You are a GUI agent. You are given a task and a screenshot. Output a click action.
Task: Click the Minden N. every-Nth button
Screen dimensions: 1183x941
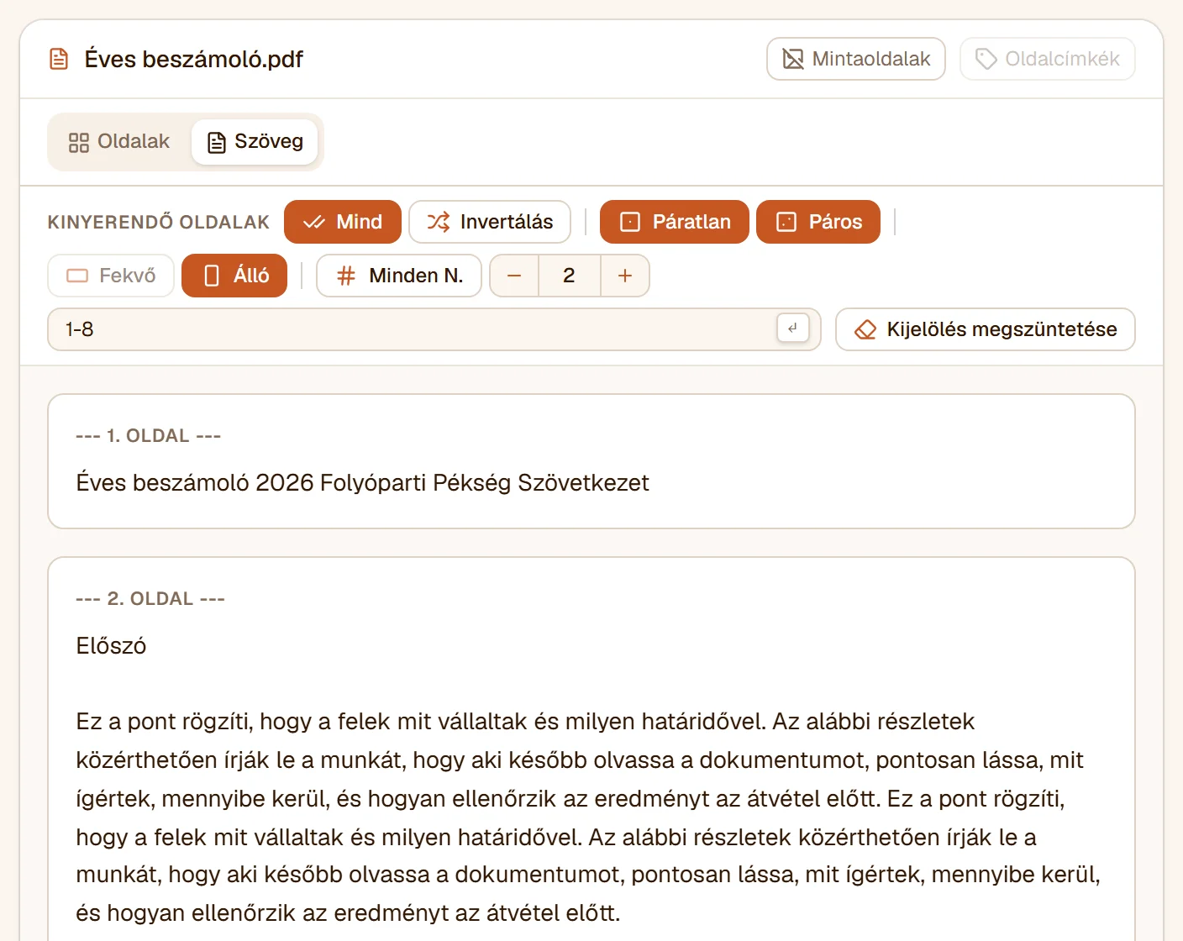(399, 276)
